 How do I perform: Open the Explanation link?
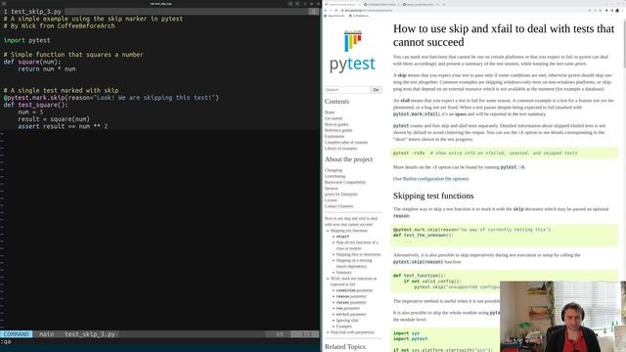[335, 136]
